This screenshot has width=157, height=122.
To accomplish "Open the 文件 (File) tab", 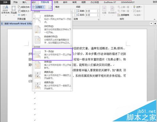I will 5,2.
